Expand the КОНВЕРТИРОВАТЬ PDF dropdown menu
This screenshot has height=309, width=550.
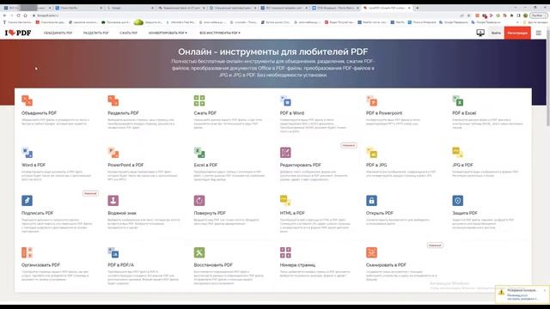click(168, 33)
